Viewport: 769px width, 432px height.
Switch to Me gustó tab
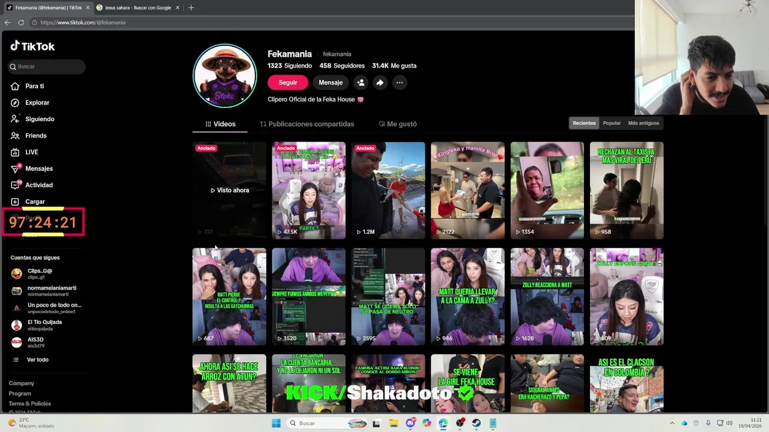pos(398,124)
